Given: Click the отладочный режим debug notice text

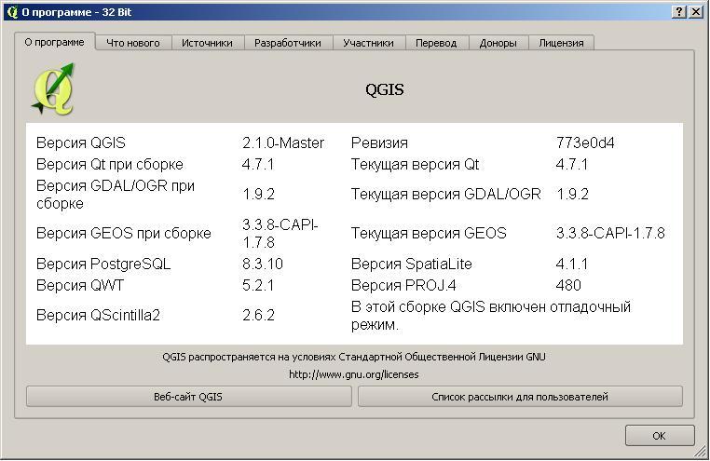Looking at the screenshot, I should tap(491, 316).
